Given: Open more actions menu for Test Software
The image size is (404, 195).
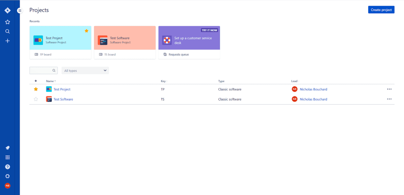Looking at the screenshot, I should click(x=389, y=99).
